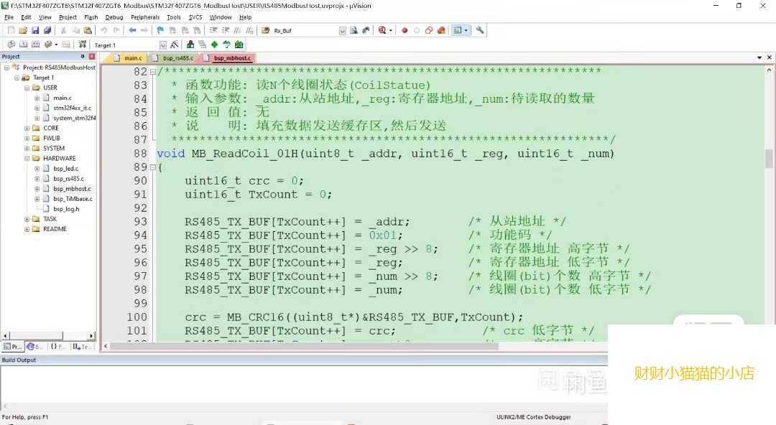Viewport: 776px width, 425px height.
Task: Paste clipboard content via Paste icon
Action: 88,30
